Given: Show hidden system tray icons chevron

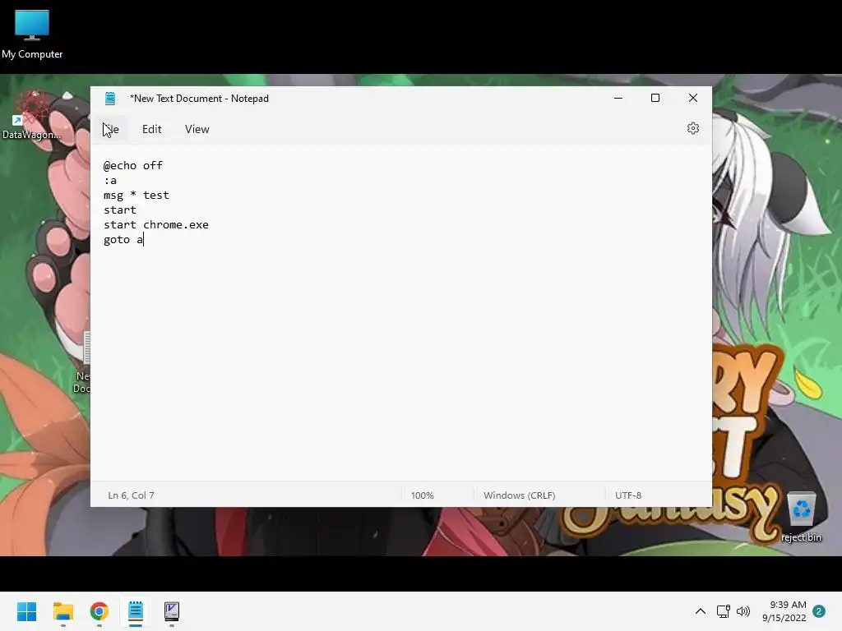Looking at the screenshot, I should point(701,611).
